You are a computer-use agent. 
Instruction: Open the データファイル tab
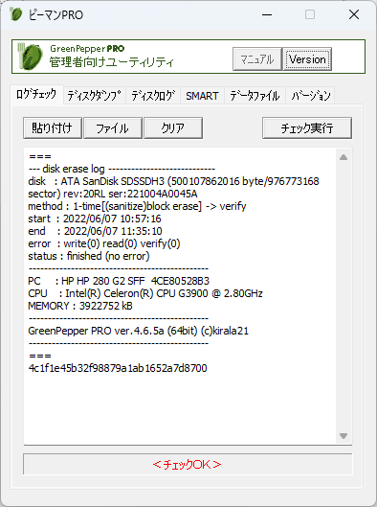[255, 96]
